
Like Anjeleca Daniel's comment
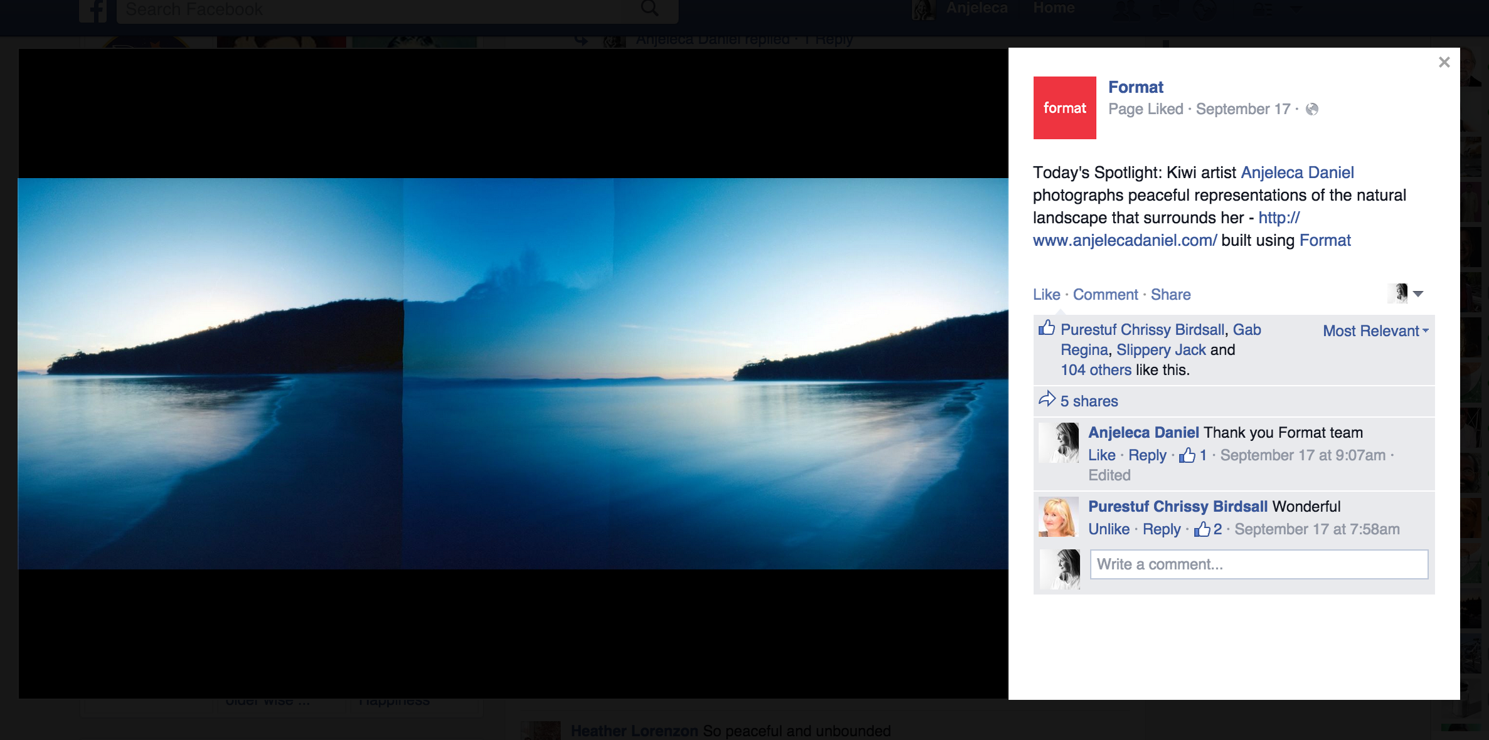pos(1101,455)
